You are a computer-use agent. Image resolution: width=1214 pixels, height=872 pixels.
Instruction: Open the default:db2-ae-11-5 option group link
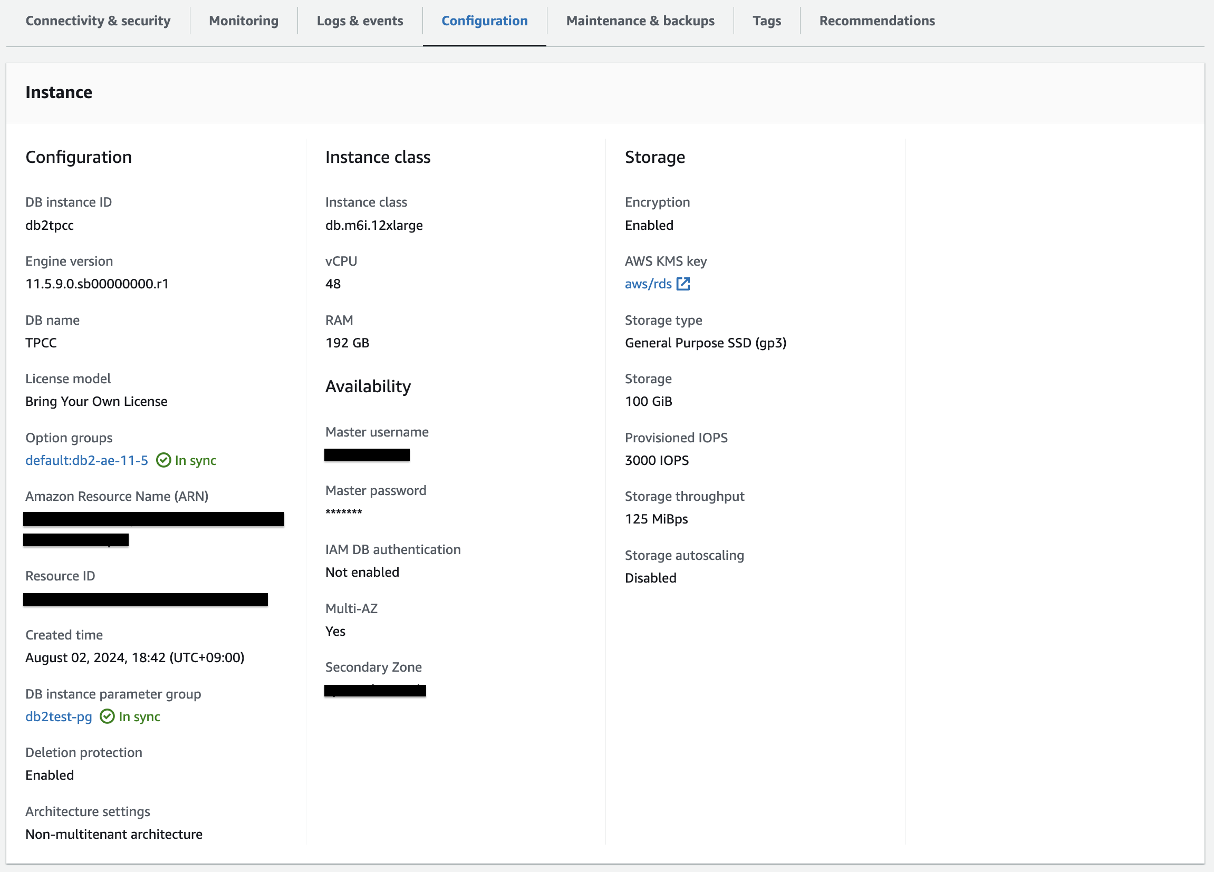pos(86,460)
